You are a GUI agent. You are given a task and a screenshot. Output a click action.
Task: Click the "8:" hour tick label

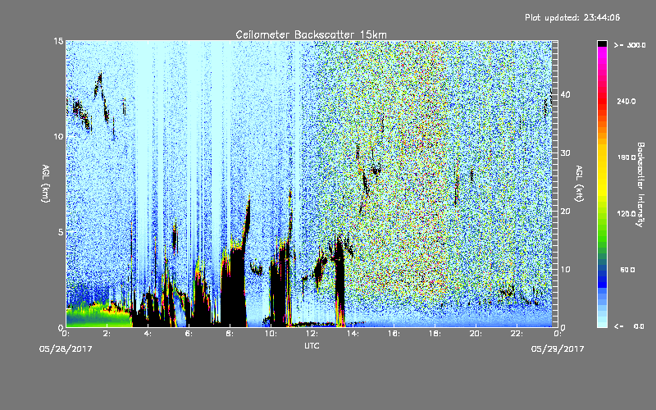point(230,334)
